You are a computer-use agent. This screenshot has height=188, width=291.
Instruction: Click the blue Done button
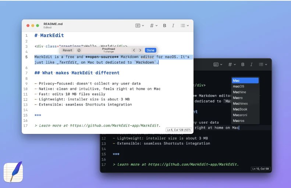click(x=150, y=50)
